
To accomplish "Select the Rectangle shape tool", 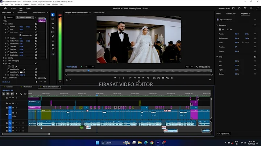I will (53, 40).
